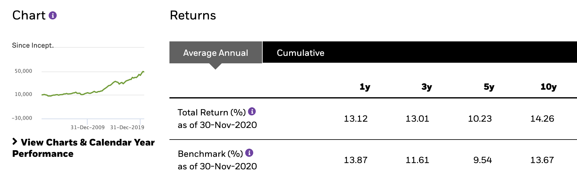This screenshot has width=577, height=180.
Task: Click the 10y total return value 14.26
Action: tap(542, 119)
